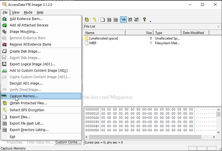Click the Export Files page icon
Viewport: 222px width, 151px height.
pyautogui.click(x=103, y=19)
